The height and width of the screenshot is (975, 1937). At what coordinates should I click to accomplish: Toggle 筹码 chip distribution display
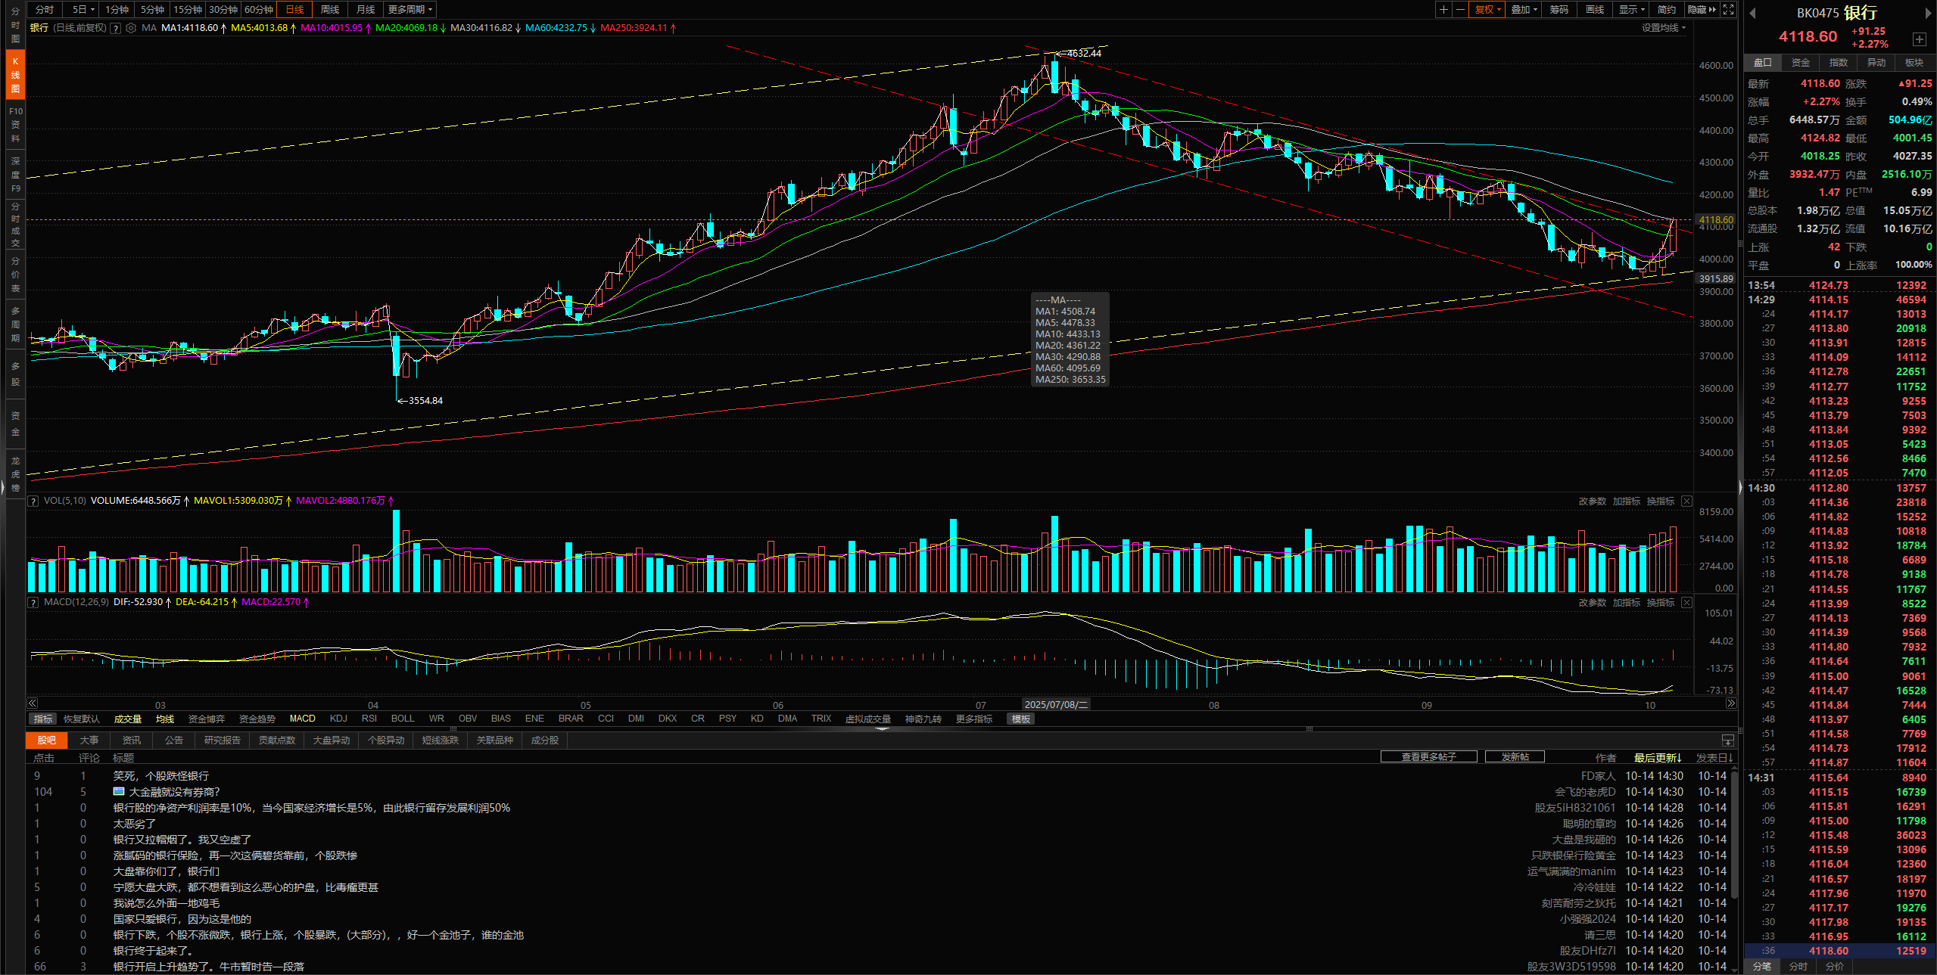click(x=1559, y=10)
